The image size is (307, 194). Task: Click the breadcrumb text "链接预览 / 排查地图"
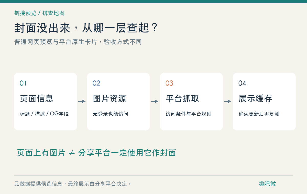[x=39, y=13]
